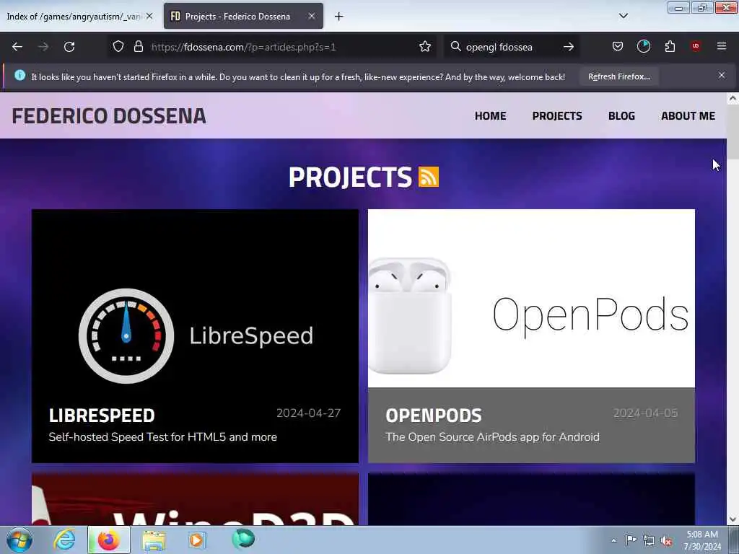Click the search box with opengl fdossea
The width and height of the screenshot is (739, 554).
[x=511, y=47]
